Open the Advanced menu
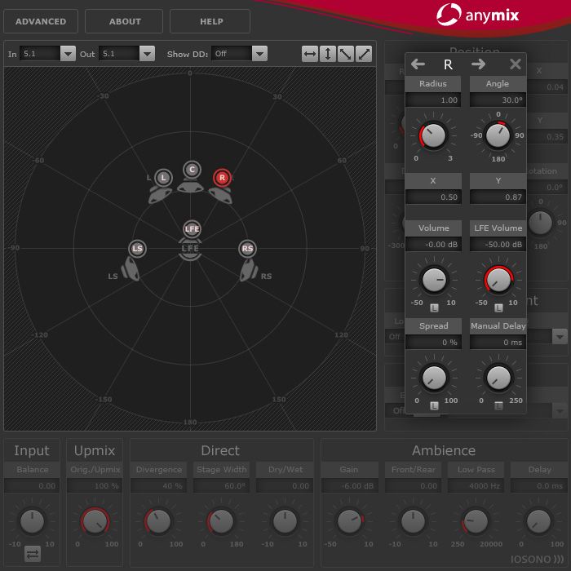The image size is (571, 571). pos(41,21)
